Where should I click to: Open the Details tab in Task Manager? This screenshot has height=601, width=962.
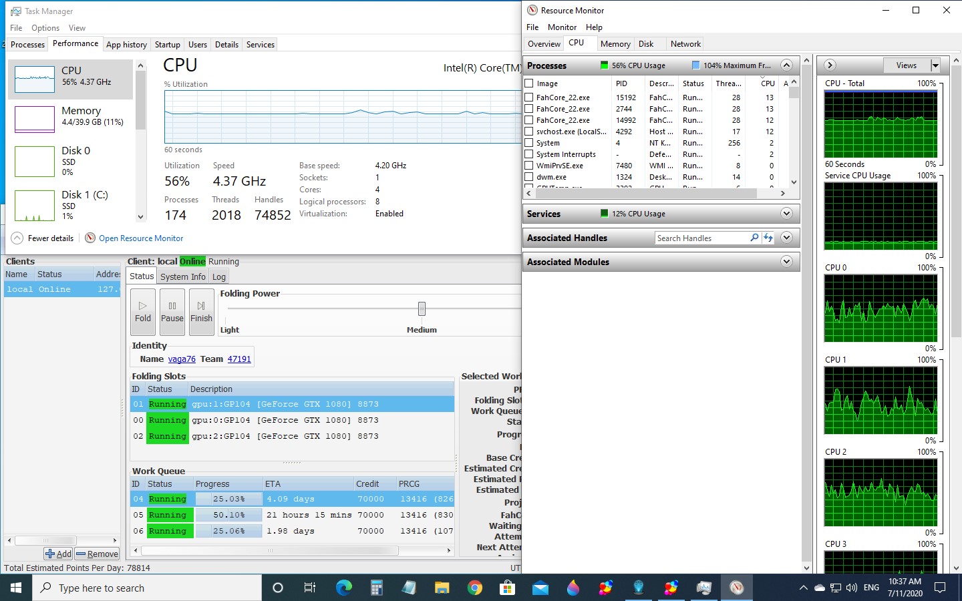tap(226, 45)
